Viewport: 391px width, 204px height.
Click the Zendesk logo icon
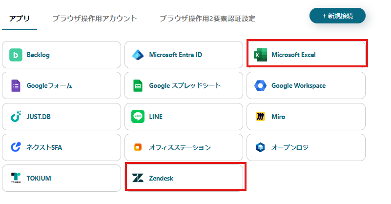(138, 178)
